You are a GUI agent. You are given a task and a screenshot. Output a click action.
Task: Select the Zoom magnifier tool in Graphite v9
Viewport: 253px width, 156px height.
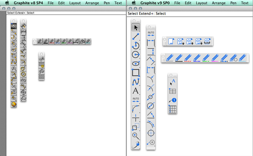(136, 136)
